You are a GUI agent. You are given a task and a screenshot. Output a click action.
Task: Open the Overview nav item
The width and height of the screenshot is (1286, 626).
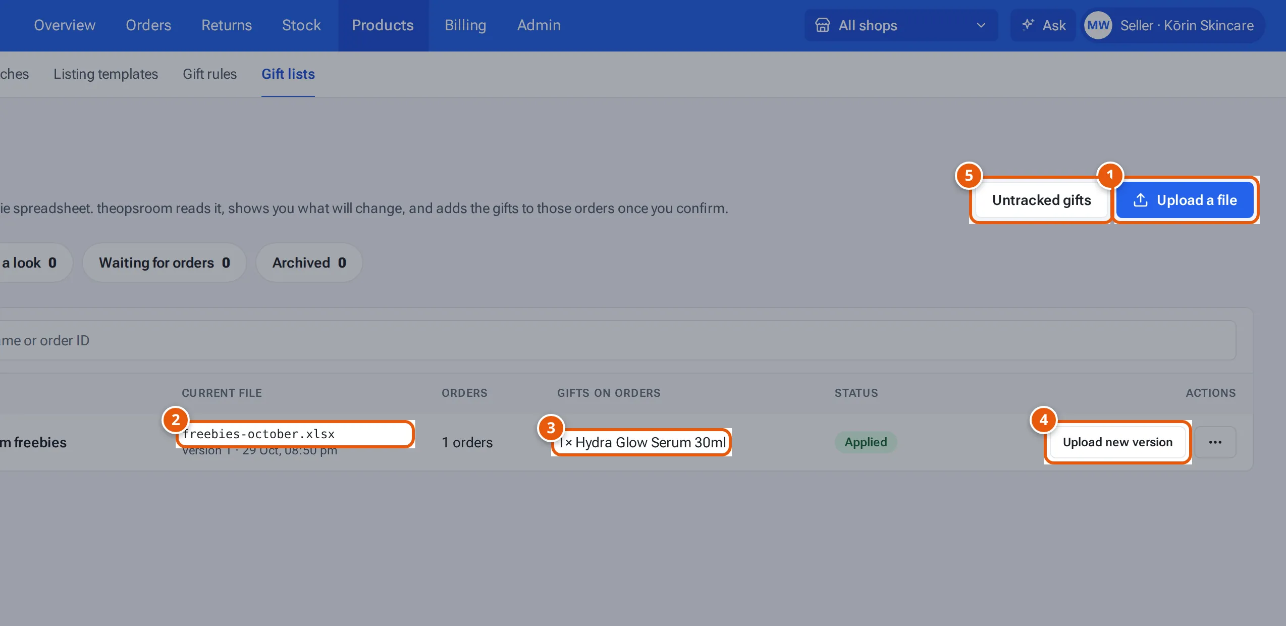65,25
